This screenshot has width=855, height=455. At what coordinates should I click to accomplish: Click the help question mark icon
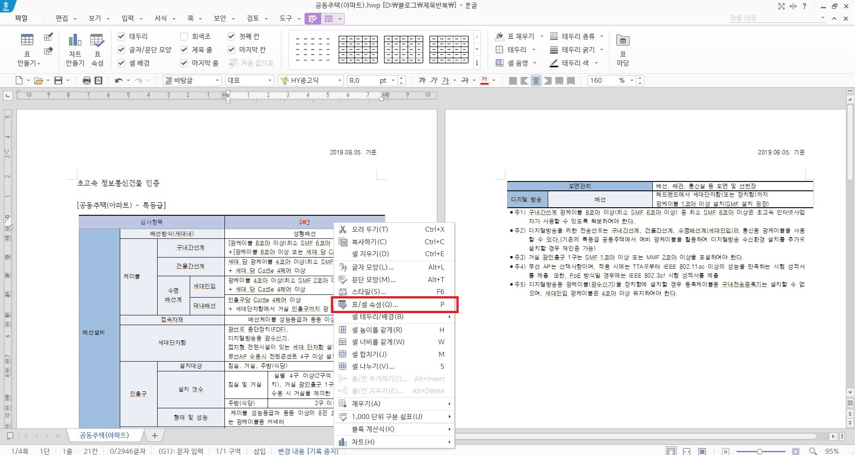coord(804,6)
